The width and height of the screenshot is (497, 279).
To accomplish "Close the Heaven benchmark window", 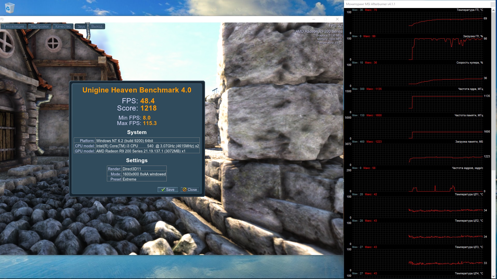I will point(337,19).
